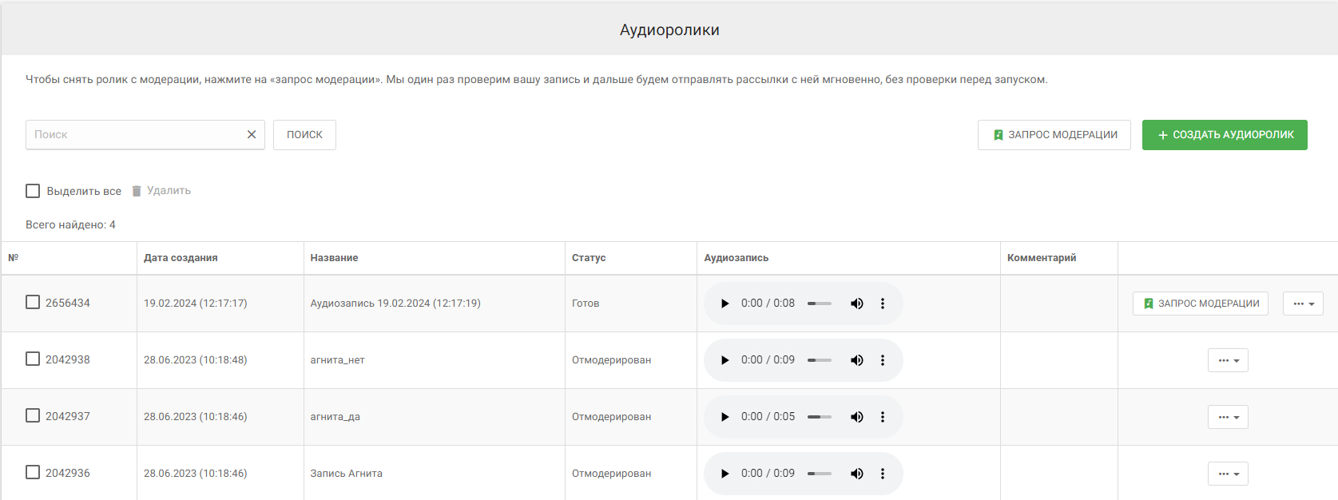The image size is (1338, 500).
Task: Open actions dropdown for агнита_нет row
Action: (x=1228, y=360)
